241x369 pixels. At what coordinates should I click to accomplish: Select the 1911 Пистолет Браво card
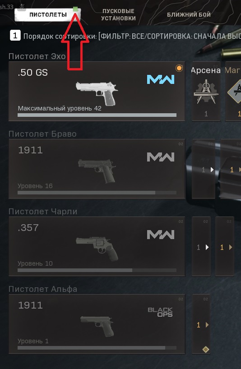coord(97,169)
